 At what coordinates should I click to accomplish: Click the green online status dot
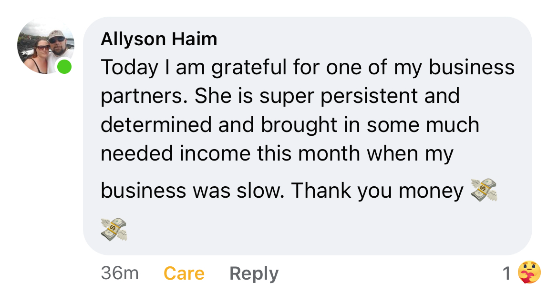[64, 67]
